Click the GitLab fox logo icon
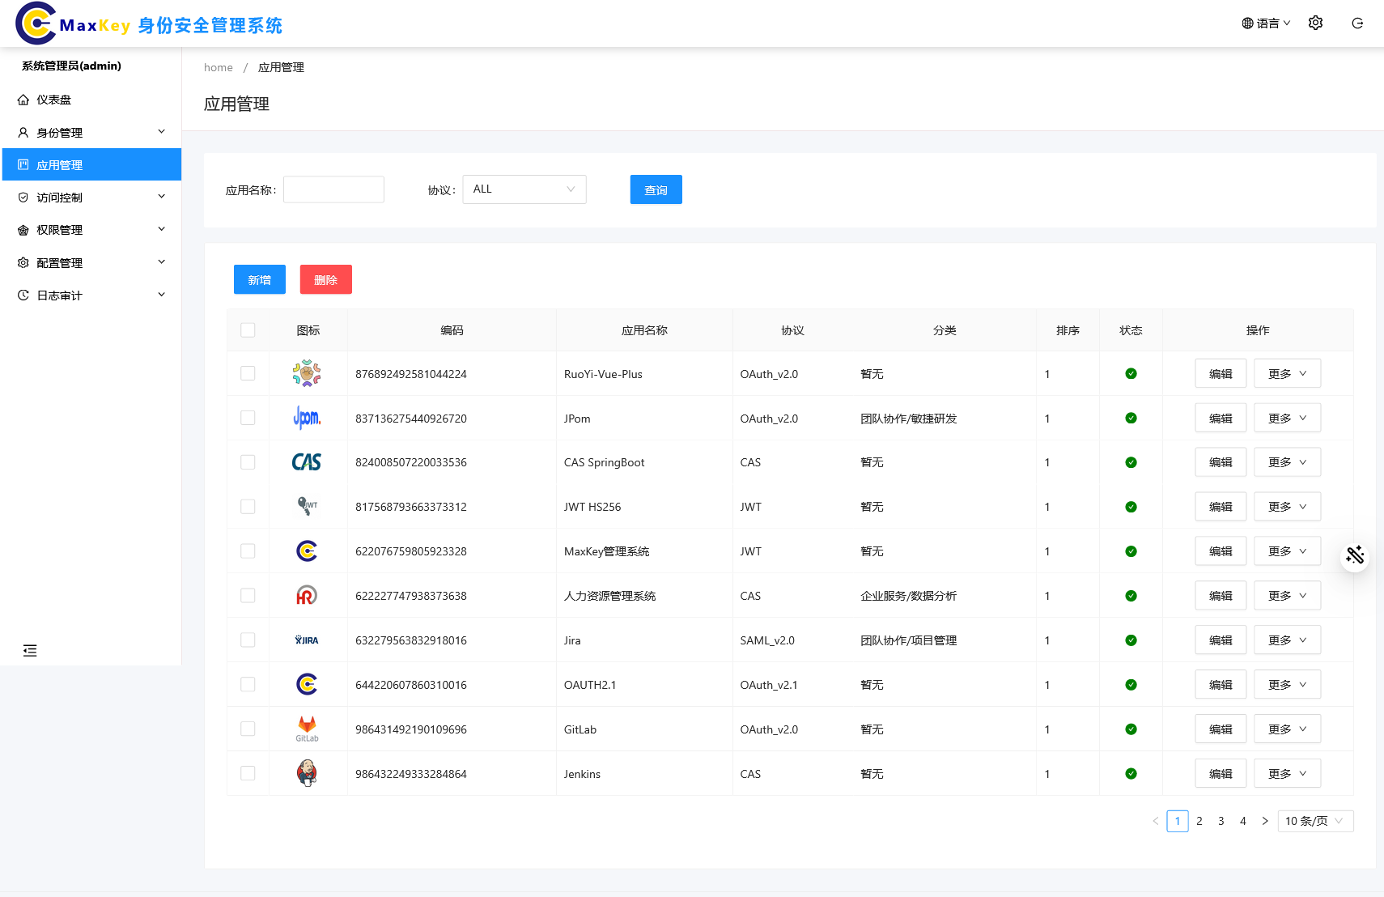Screen dimensions: 1384x897 [x=307, y=728]
